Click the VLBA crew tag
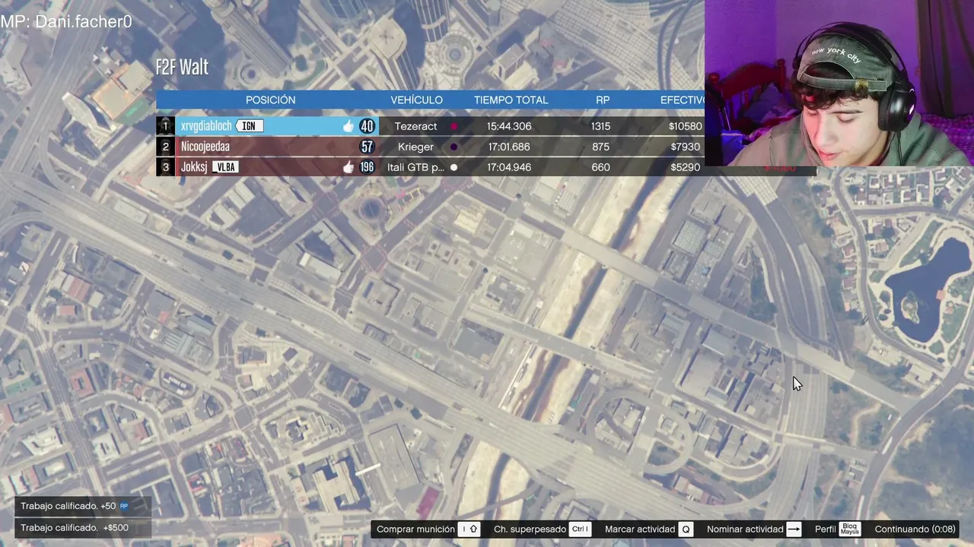The image size is (974, 547). 224,167
